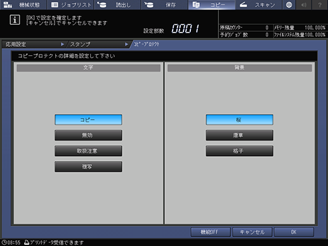
Task: Open help with the question mark icon
Action: 320,4
